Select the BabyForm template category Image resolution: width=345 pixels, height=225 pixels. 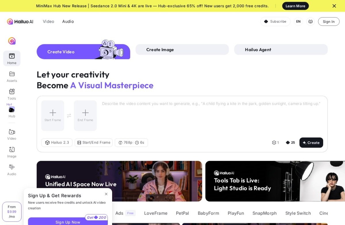[x=208, y=213]
